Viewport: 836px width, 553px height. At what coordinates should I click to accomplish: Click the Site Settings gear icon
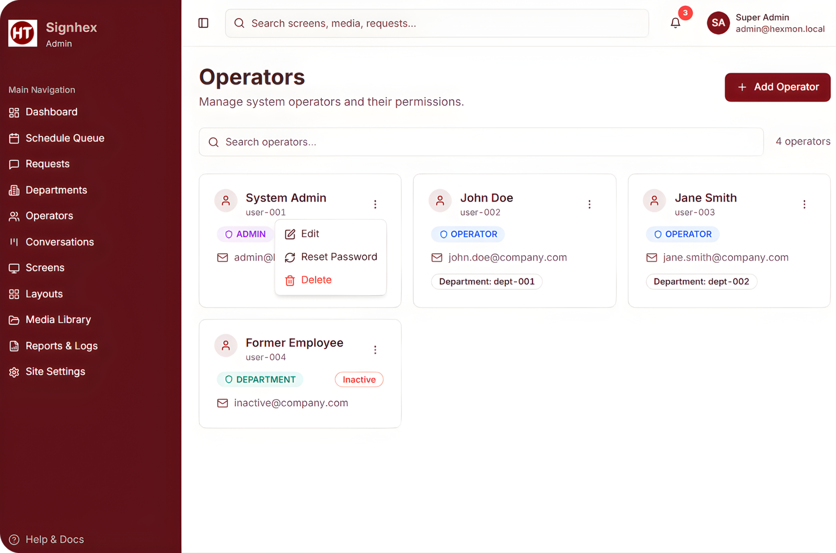(x=14, y=372)
